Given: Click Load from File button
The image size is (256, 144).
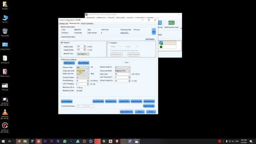Looking at the screenshot, I should (98, 101).
